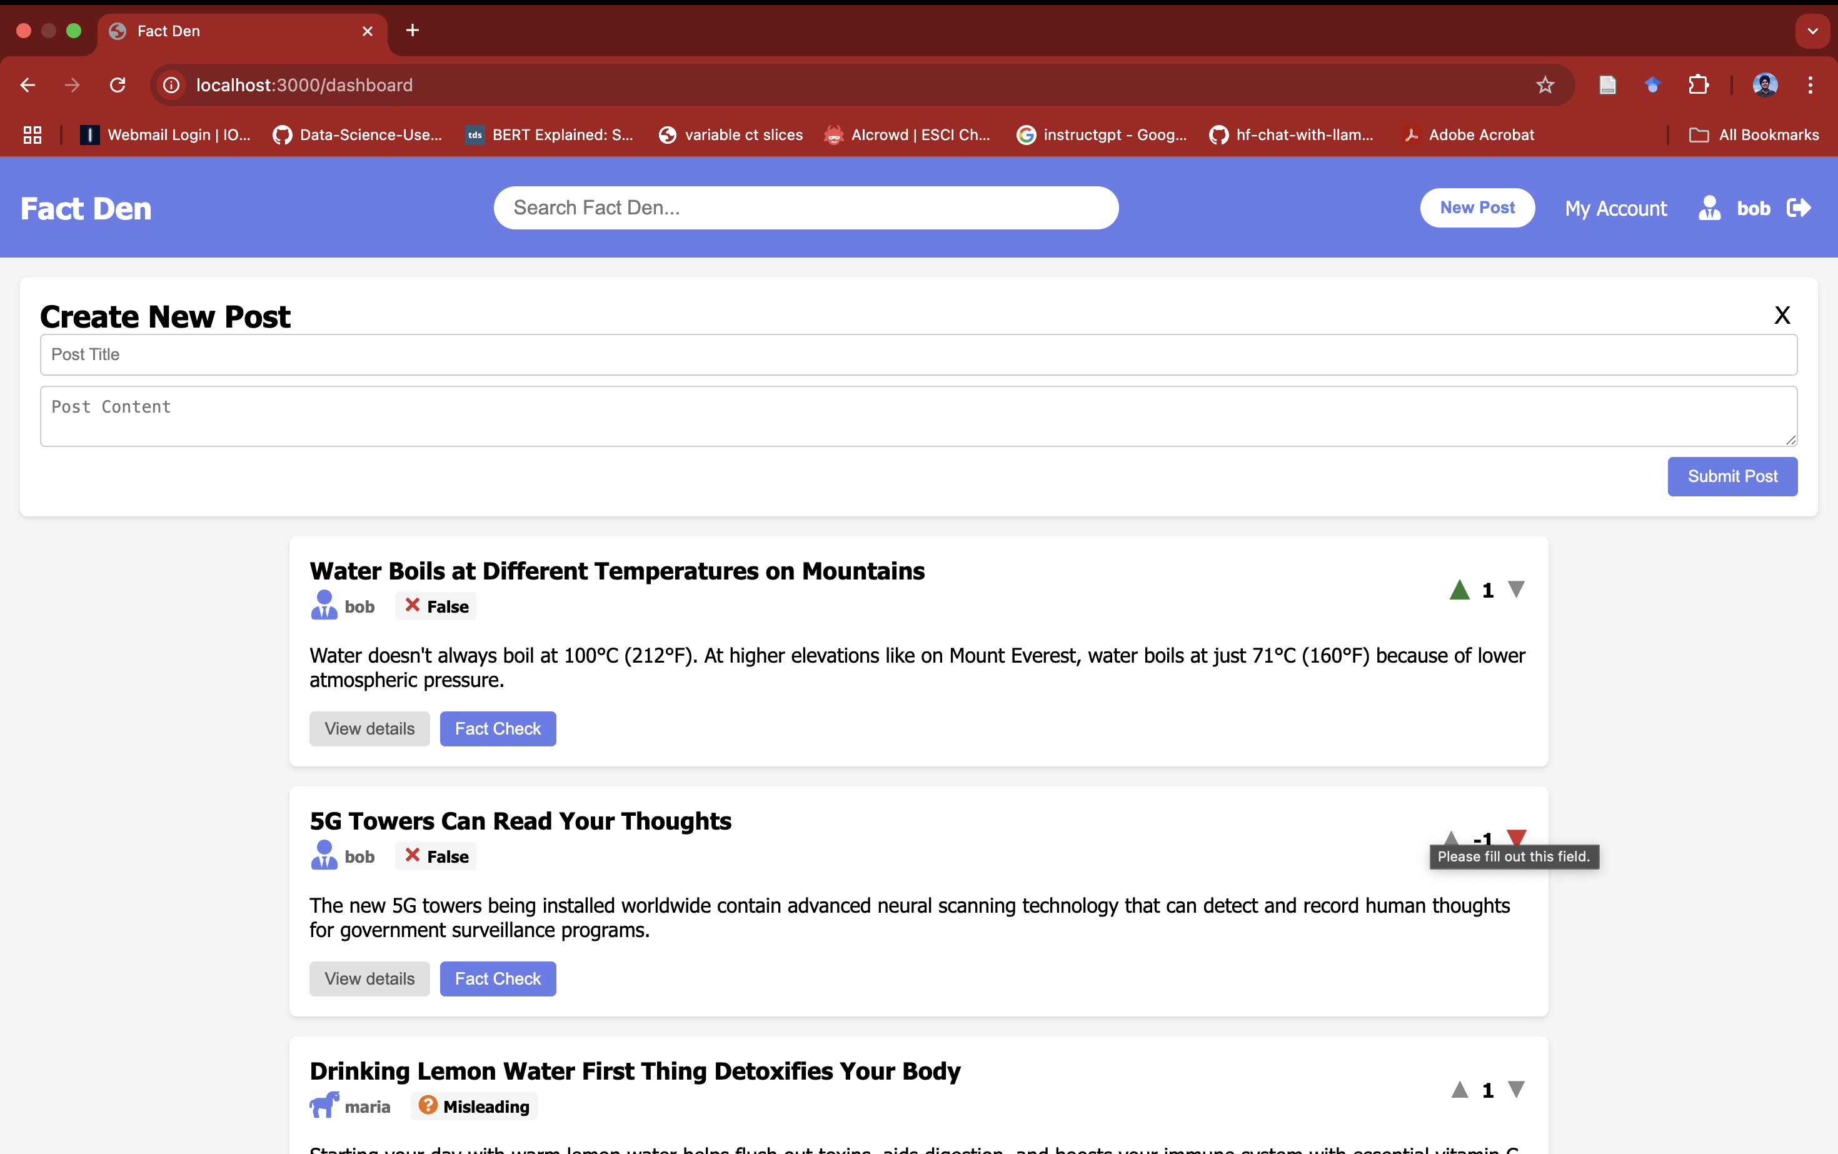Downvote the Drinking Lemon Water post
This screenshot has width=1838, height=1154.
[x=1516, y=1090]
